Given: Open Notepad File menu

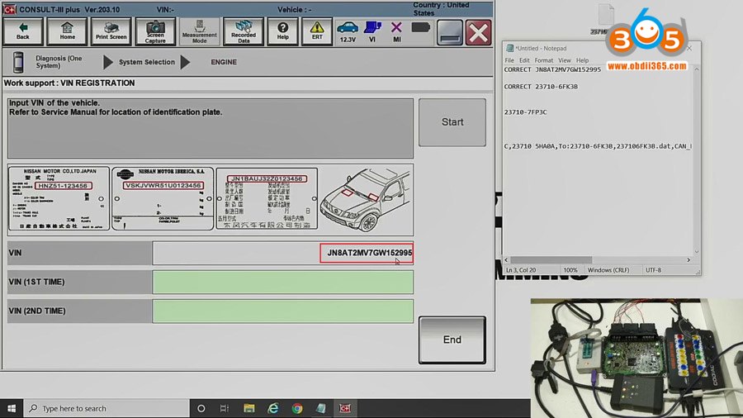Looking at the screenshot, I should point(509,60).
